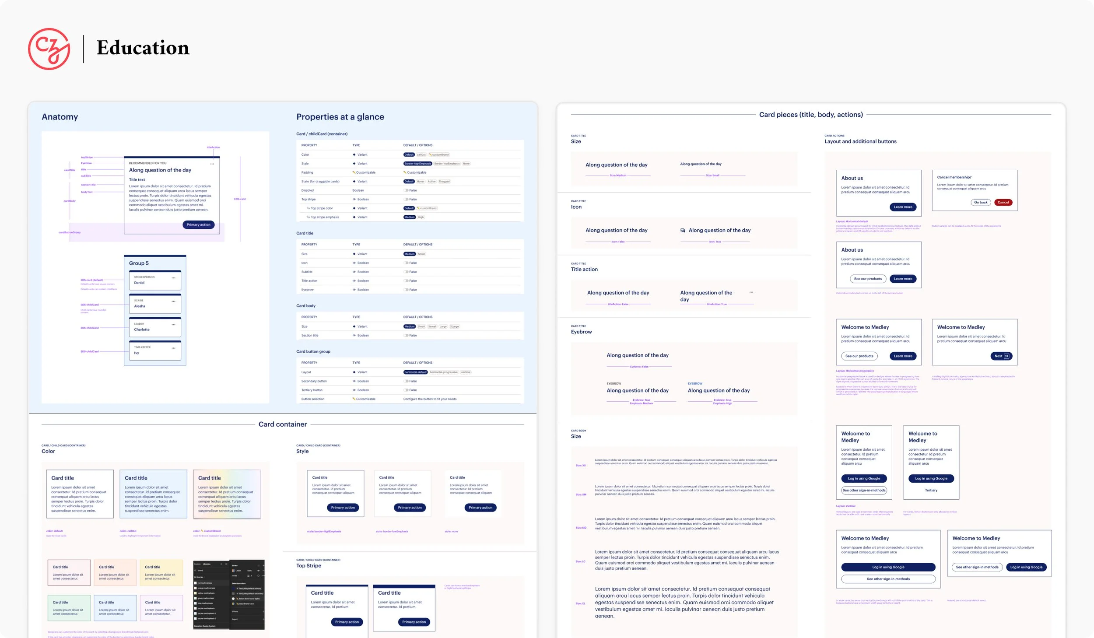Open the three-dots menu on Daniel card
The width and height of the screenshot is (1094, 638).
pos(173,278)
